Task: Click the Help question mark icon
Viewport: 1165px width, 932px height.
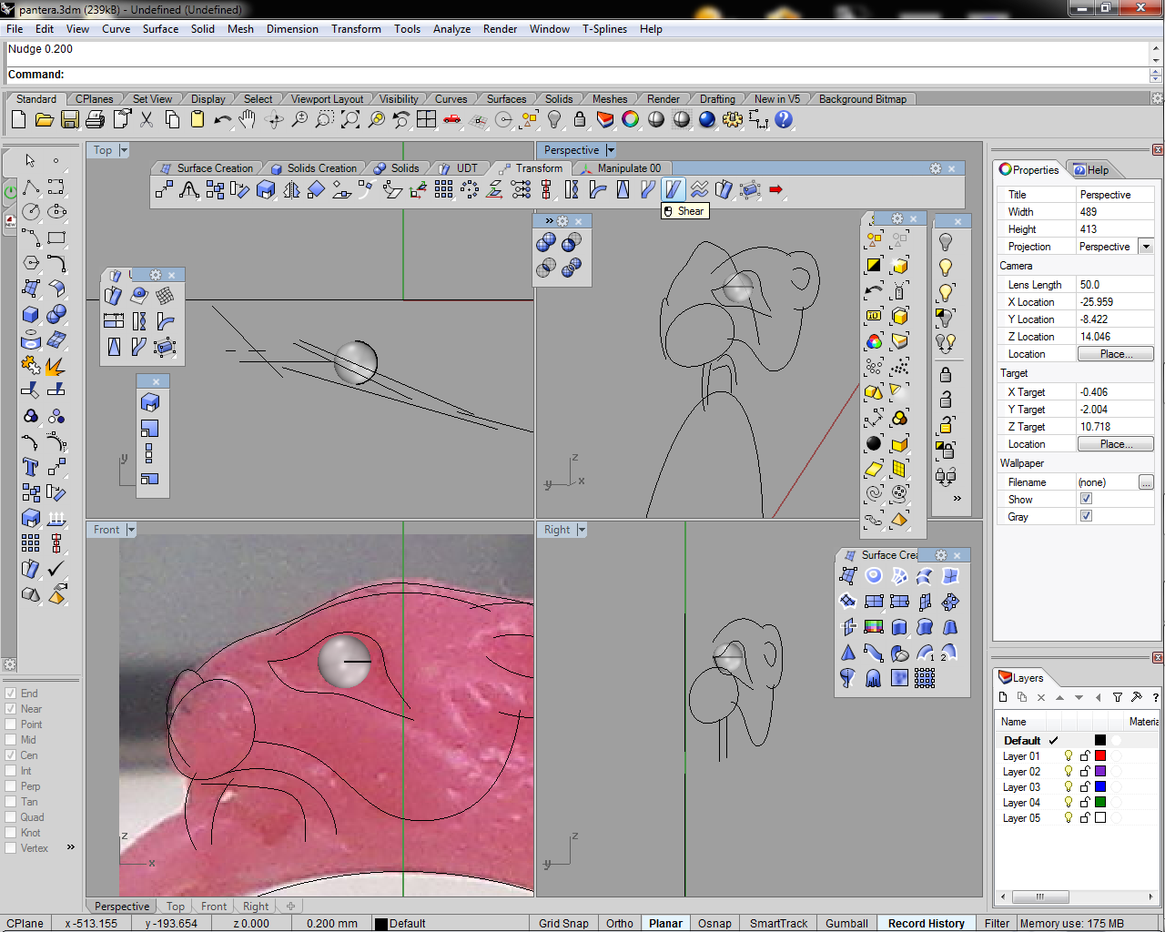Action: [x=784, y=119]
